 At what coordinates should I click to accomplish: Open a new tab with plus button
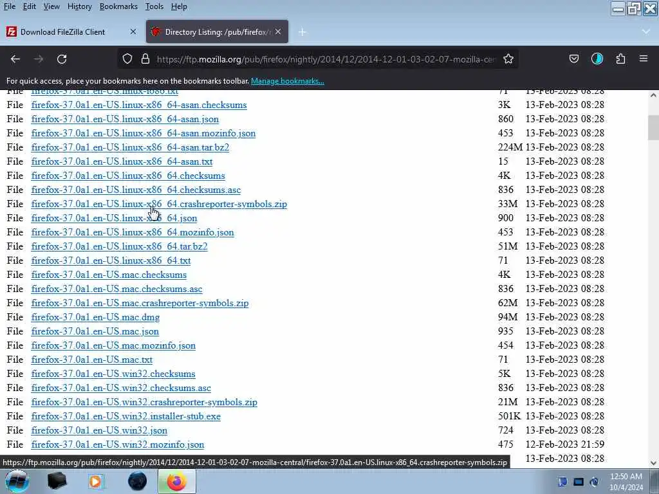coord(302,32)
